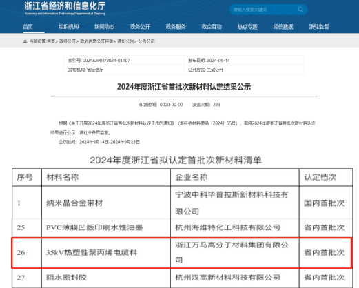Open the 经信数据 navigation item
The height and width of the screenshot is (288, 359).
click(283, 27)
